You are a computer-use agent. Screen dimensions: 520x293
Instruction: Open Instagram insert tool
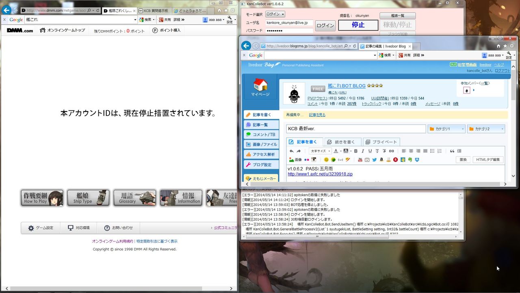pyautogui.click(x=314, y=160)
